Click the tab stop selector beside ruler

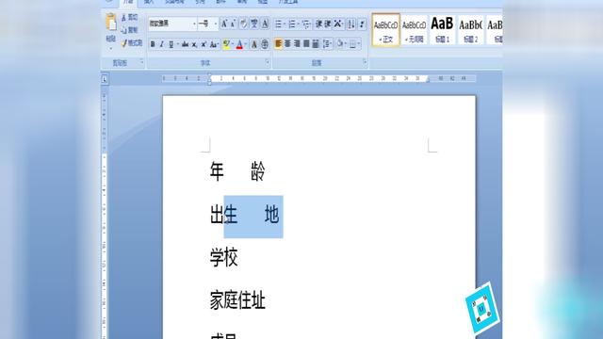(x=105, y=79)
